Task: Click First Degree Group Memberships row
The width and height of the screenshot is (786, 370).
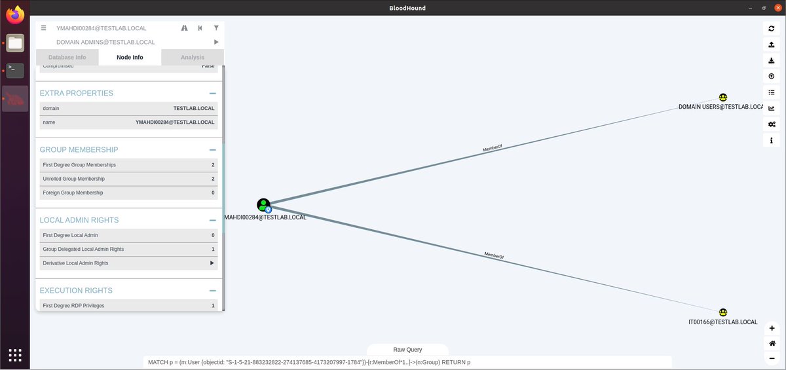Action: pos(128,165)
